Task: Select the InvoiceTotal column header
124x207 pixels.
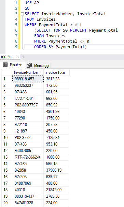Action: (56, 72)
